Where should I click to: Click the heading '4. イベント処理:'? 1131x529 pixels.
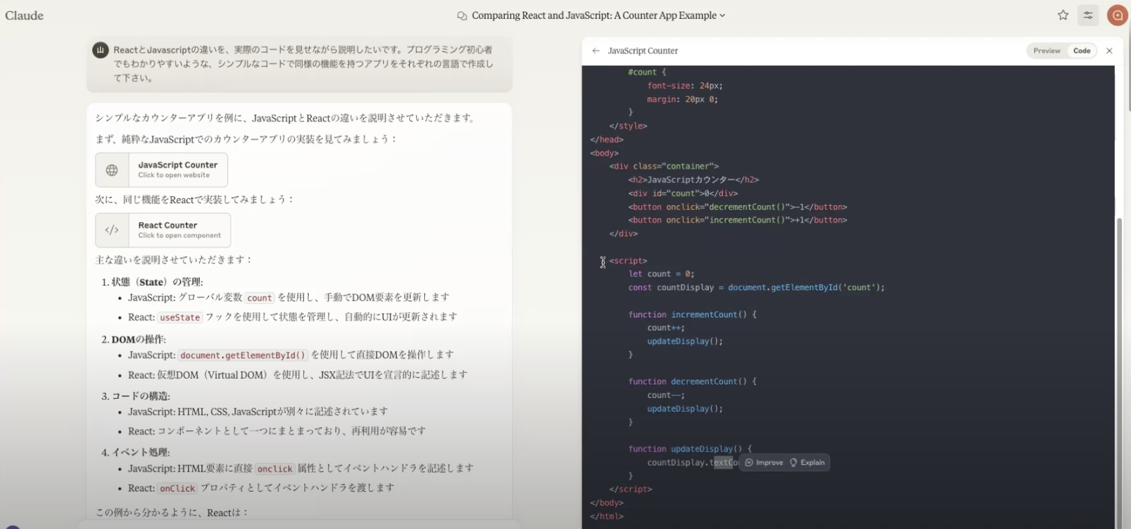(136, 452)
